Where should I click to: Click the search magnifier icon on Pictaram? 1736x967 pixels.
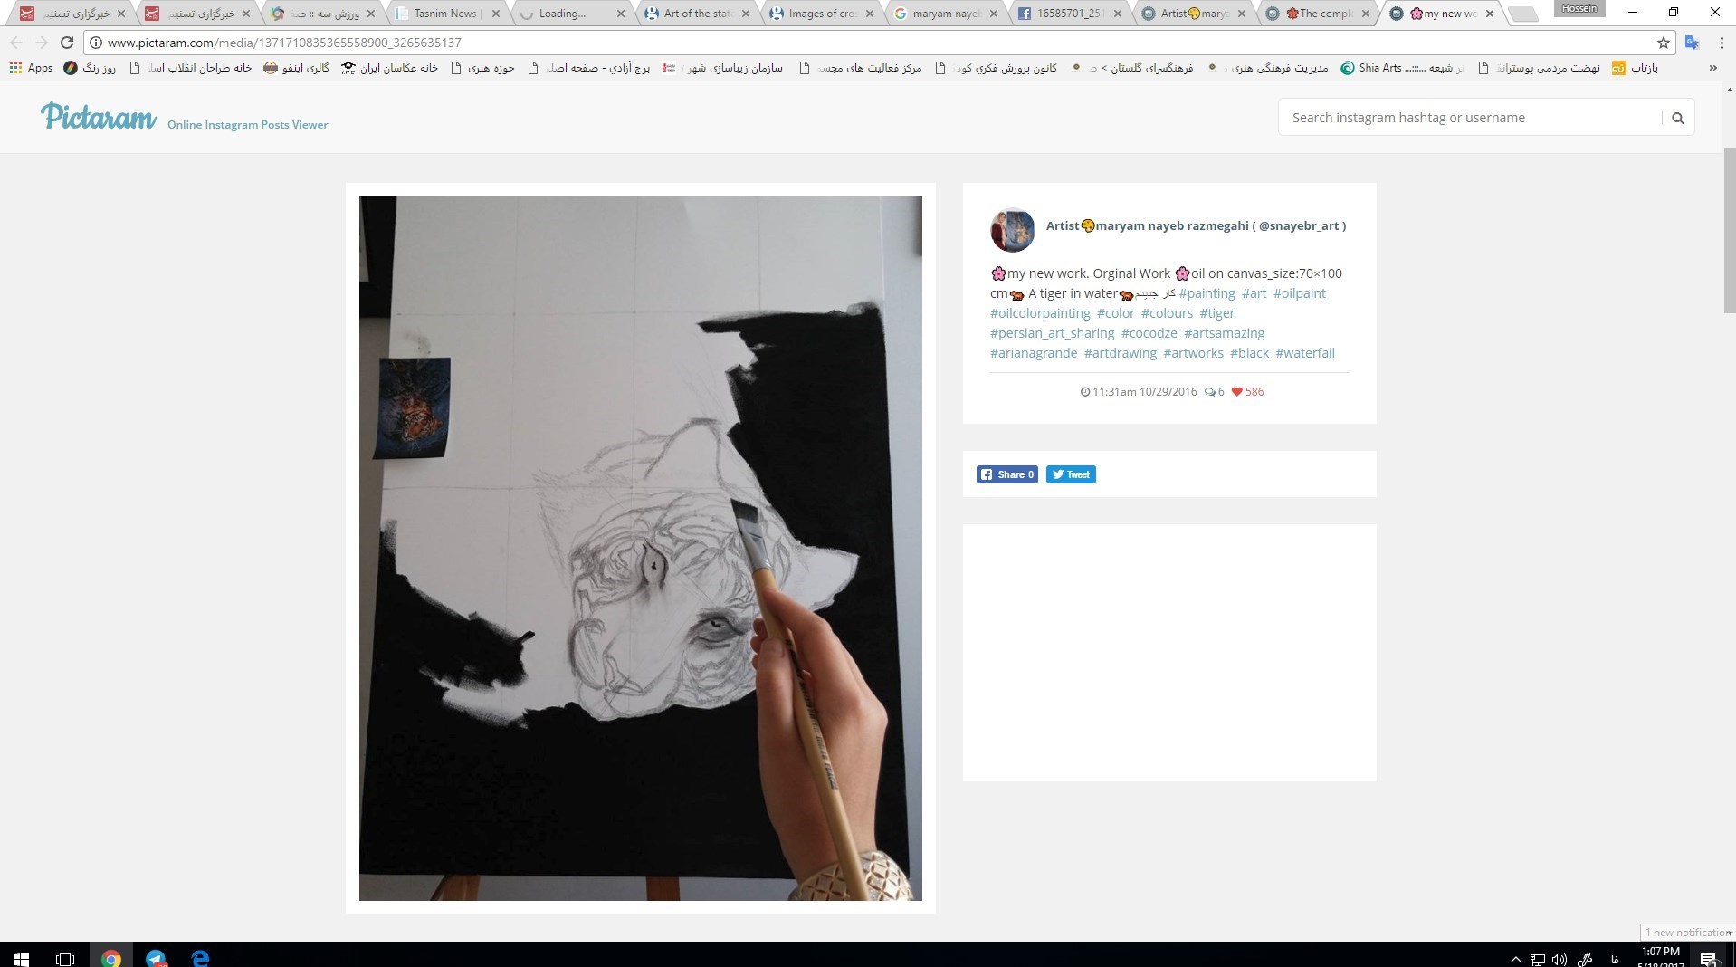click(x=1677, y=118)
